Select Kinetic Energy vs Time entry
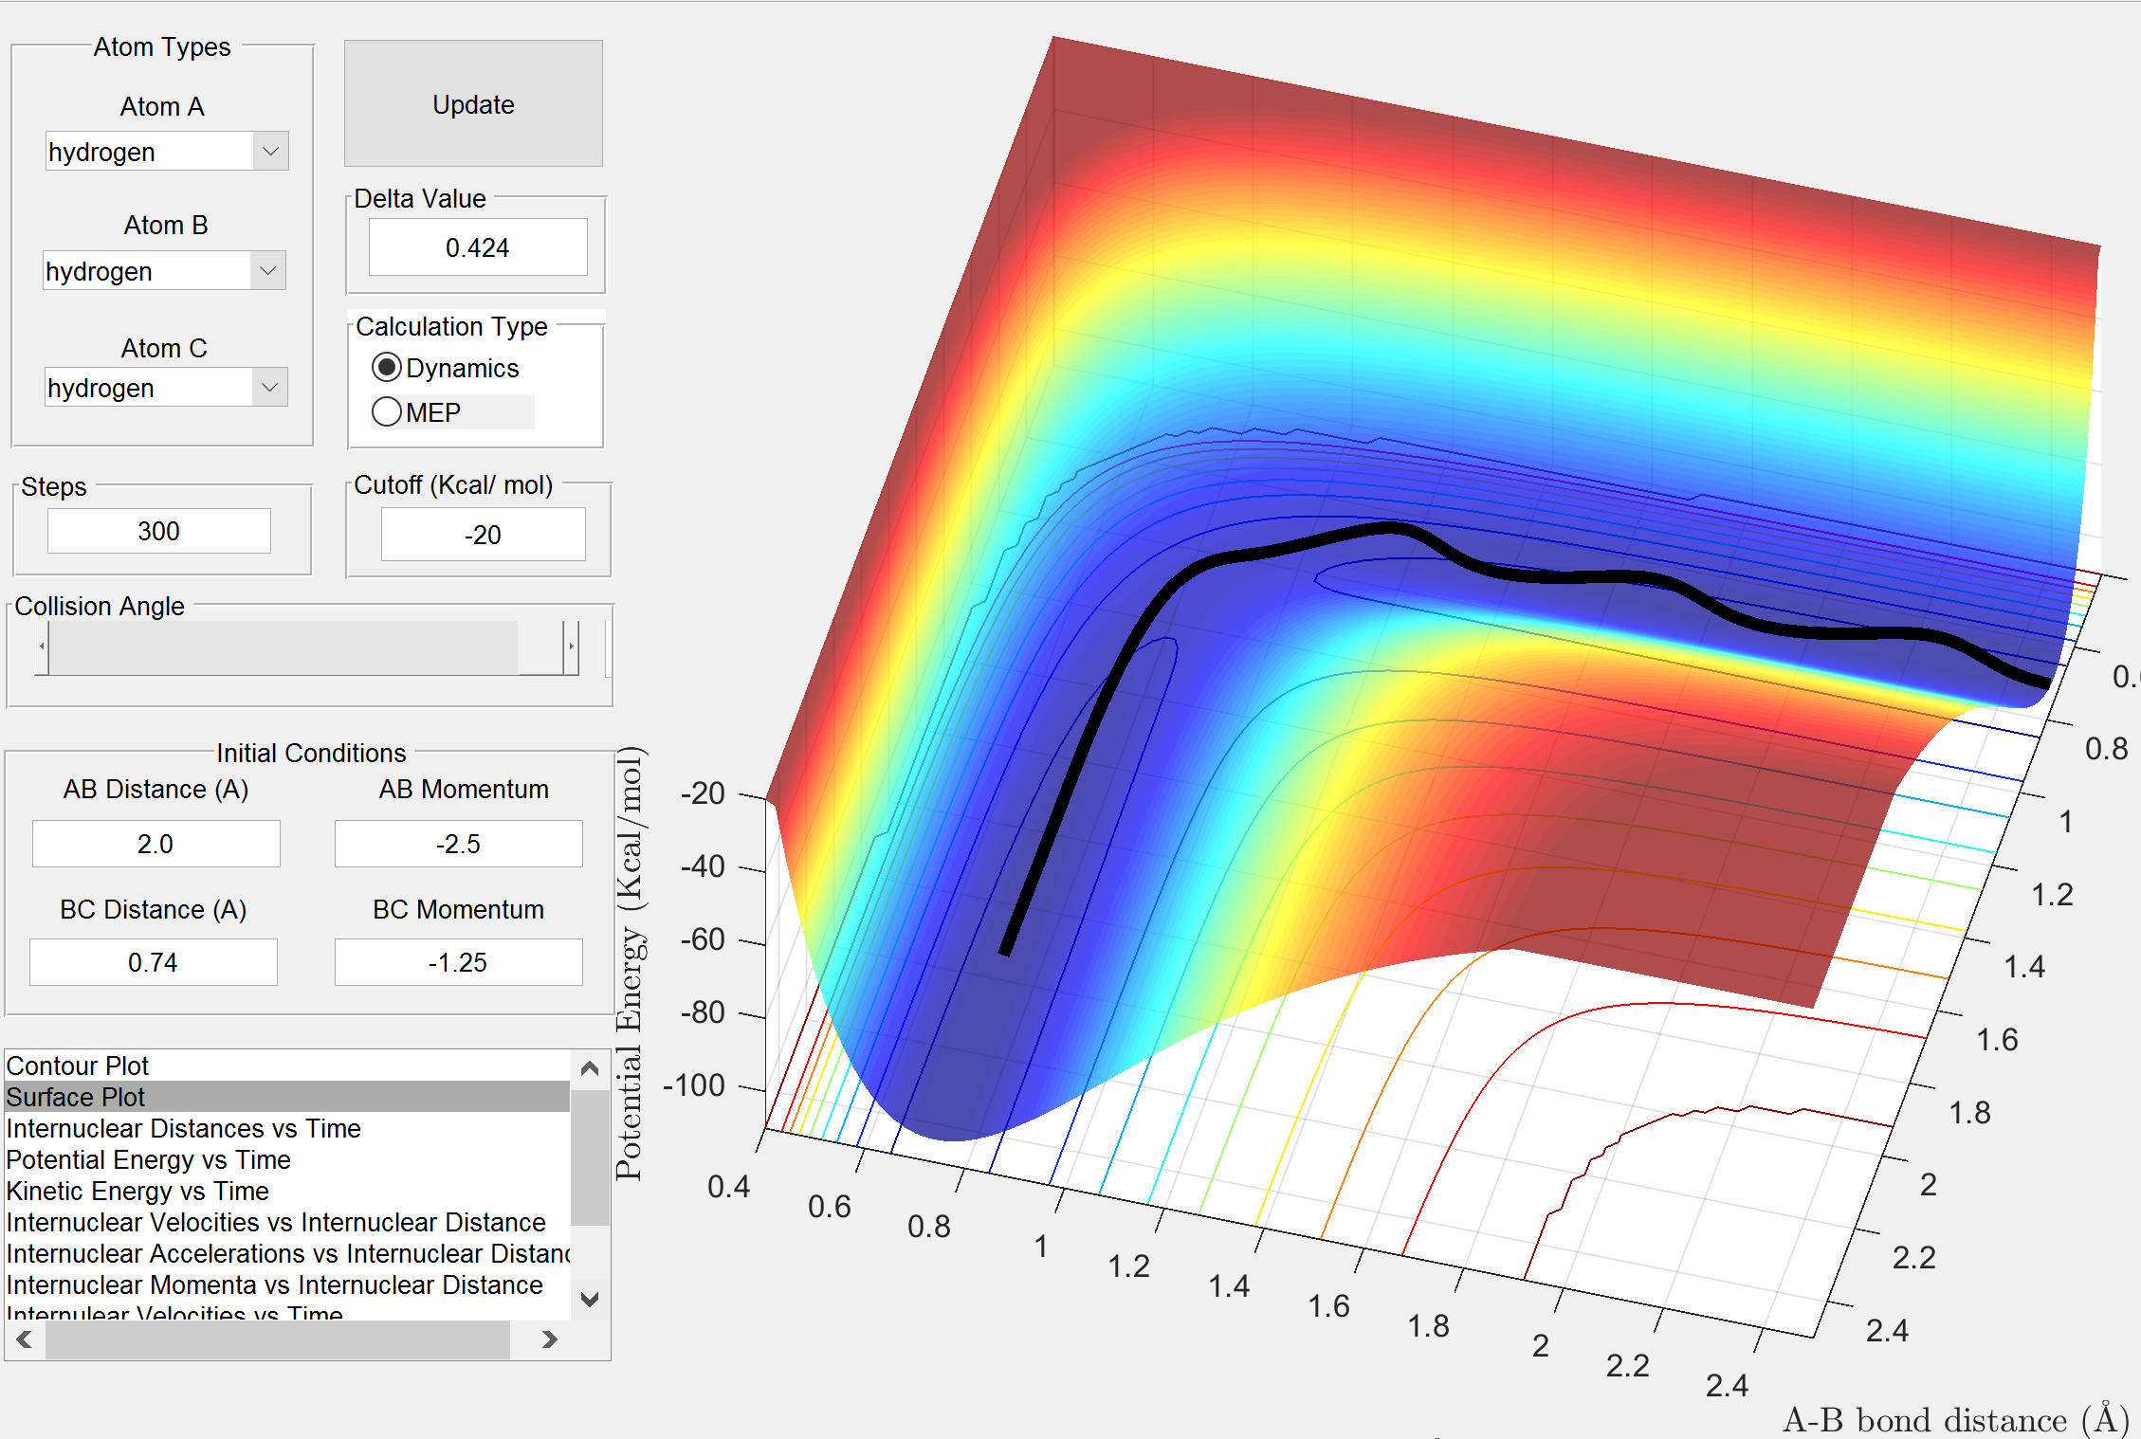2141x1439 pixels. pos(137,1191)
